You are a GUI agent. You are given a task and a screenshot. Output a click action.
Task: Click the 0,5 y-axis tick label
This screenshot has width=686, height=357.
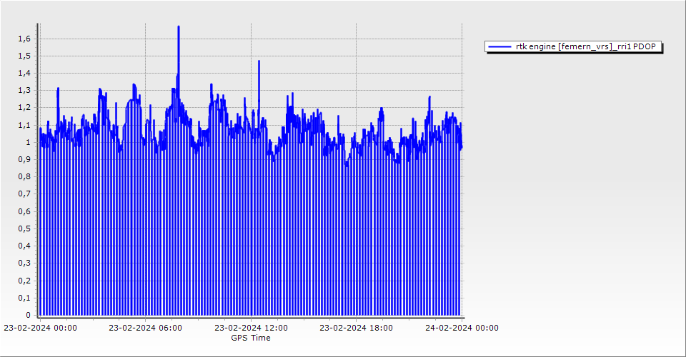pos(26,228)
